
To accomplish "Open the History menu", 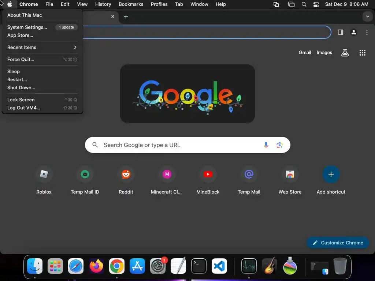I will click(x=103, y=4).
